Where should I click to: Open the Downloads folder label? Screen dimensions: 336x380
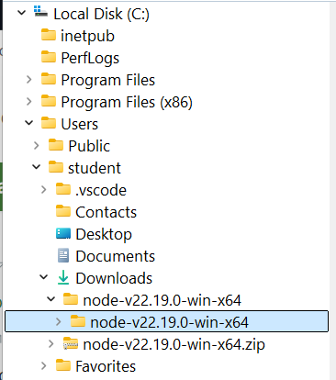(114, 278)
